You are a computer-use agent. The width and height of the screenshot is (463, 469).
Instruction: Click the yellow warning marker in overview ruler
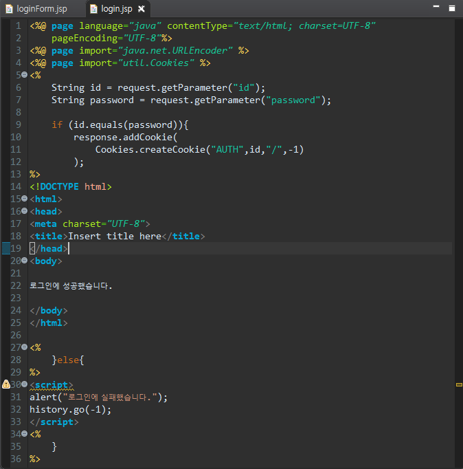pos(459,384)
